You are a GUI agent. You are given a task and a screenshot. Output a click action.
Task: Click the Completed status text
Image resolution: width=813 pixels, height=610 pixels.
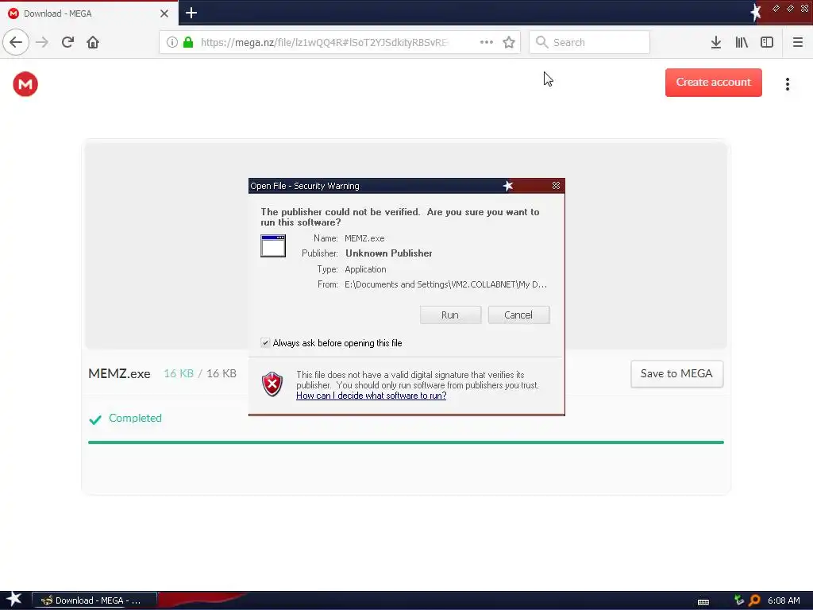point(135,418)
